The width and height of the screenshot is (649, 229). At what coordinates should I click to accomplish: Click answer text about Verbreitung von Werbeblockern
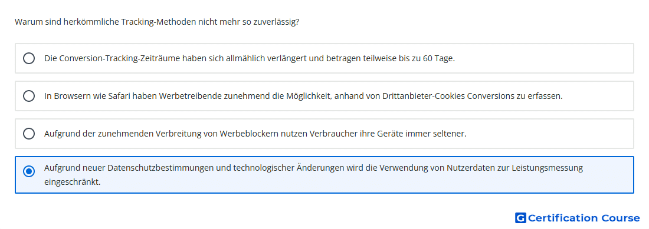[x=255, y=134]
